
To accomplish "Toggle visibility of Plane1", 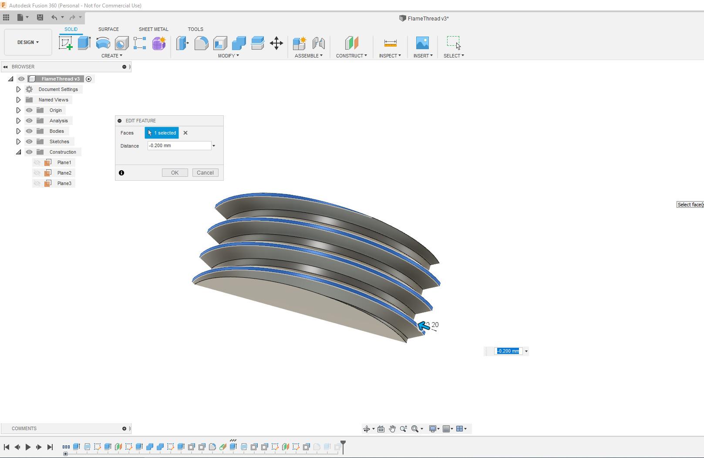I will [37, 162].
